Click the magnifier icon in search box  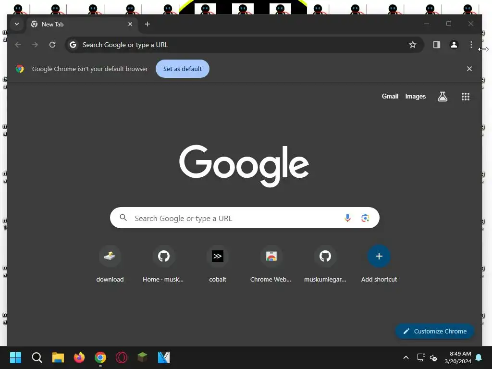coord(123,218)
